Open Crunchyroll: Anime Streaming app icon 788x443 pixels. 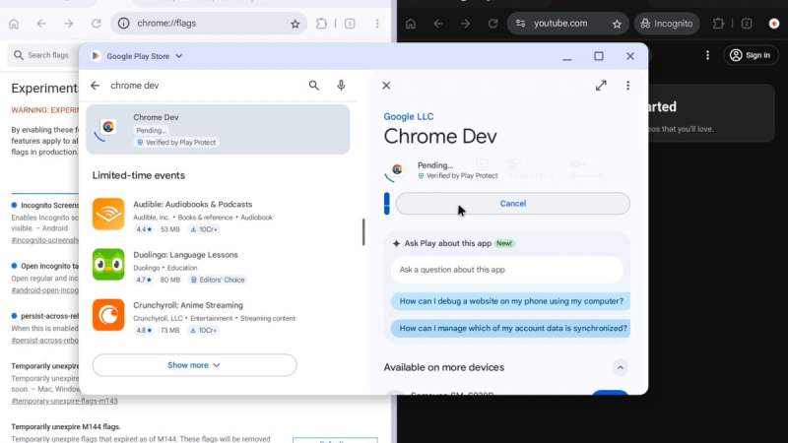coord(108,315)
